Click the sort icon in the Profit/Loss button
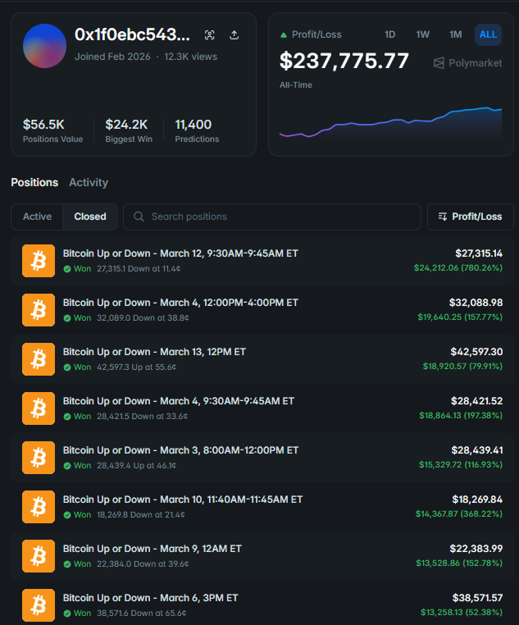This screenshot has width=519, height=625. [x=443, y=217]
